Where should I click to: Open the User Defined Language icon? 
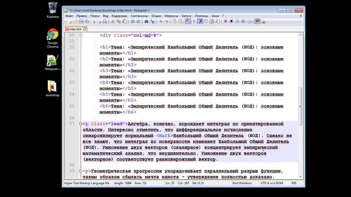(x=206, y=21)
